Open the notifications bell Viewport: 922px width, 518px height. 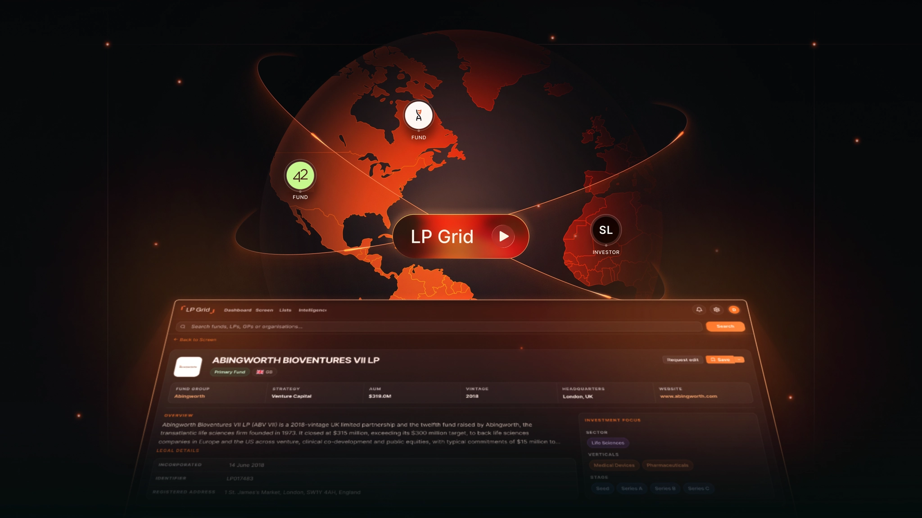[699, 309]
